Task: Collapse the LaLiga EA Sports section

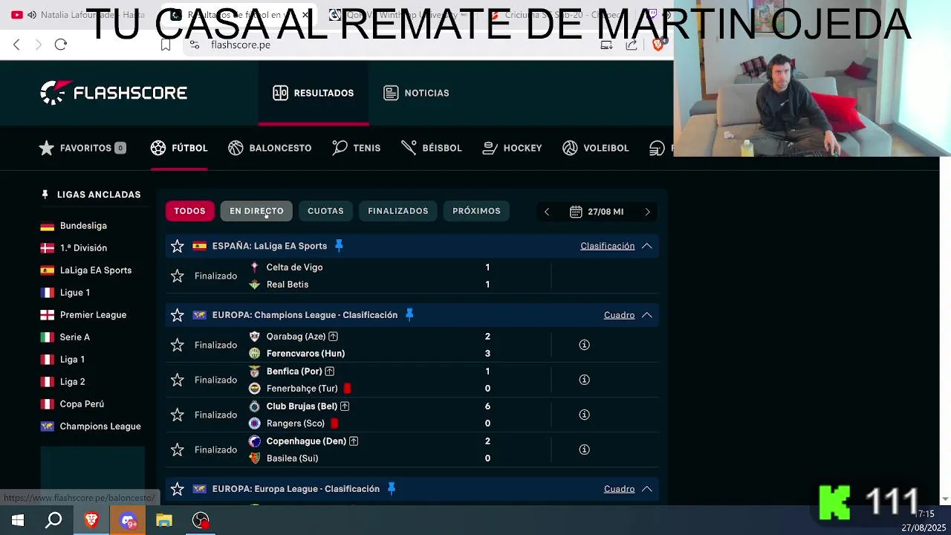Action: tap(647, 246)
